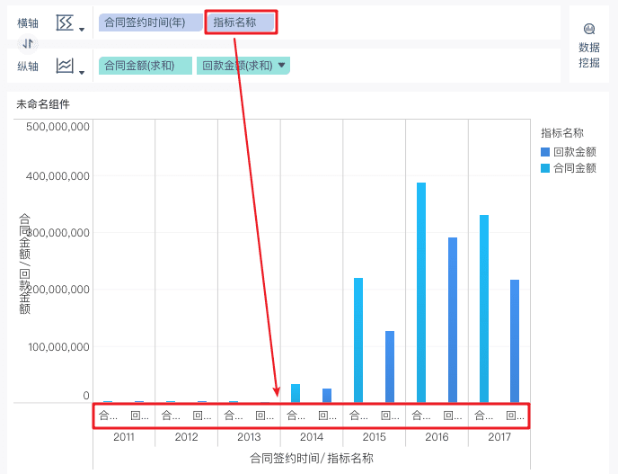Click the 2017 year axis label
Image resolution: width=618 pixels, height=474 pixels.
499,437
